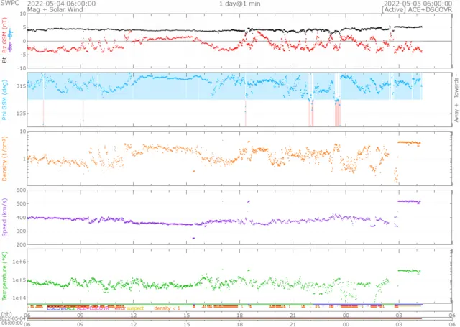This screenshot has height=327, width=460.
Task: Click the 'error suspect' legend entry
Action: (129, 308)
